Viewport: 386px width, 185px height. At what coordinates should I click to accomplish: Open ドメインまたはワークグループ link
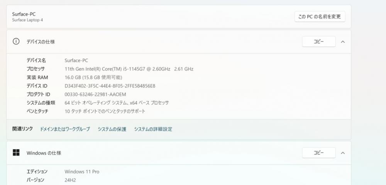tap(65, 129)
